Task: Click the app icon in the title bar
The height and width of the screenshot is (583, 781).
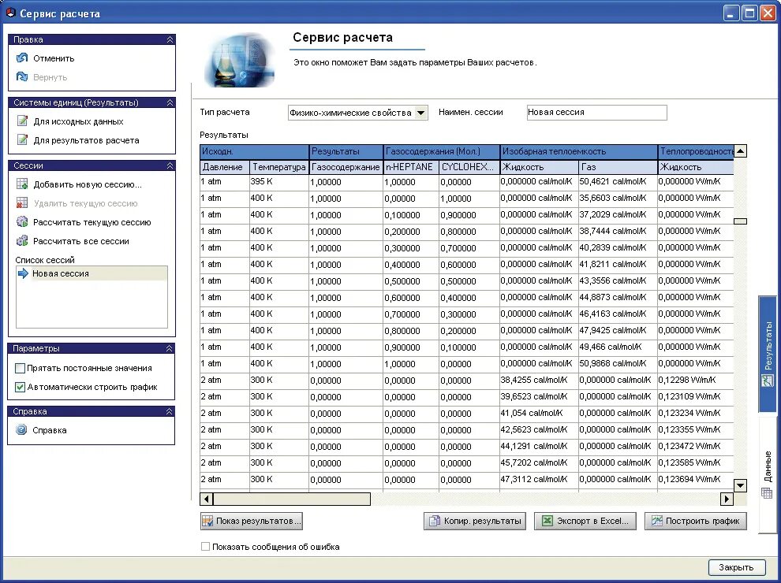Action: pos(10,12)
